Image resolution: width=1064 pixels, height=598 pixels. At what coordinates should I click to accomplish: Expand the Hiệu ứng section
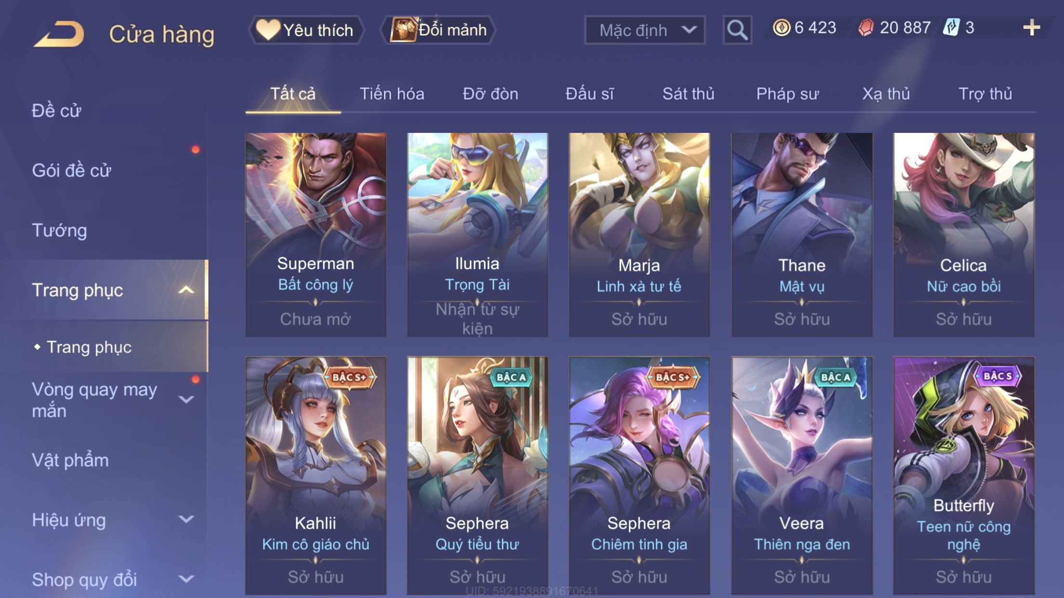click(x=186, y=519)
